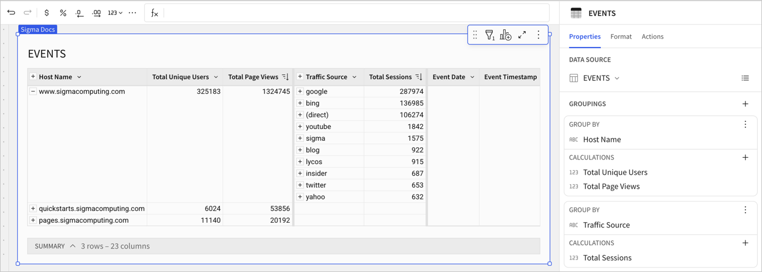The height and width of the screenshot is (272, 762).
Task: Select Total Unique Users calculation in panel
Action: tap(615, 172)
